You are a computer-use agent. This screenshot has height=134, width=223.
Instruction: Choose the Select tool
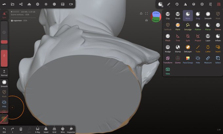(x=218, y=60)
